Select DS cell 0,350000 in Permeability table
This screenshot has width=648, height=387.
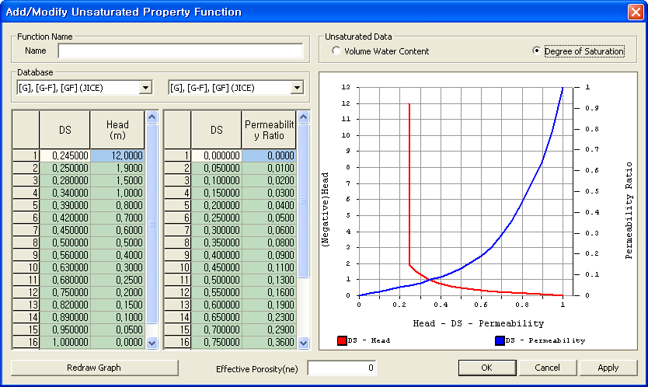[217, 242]
